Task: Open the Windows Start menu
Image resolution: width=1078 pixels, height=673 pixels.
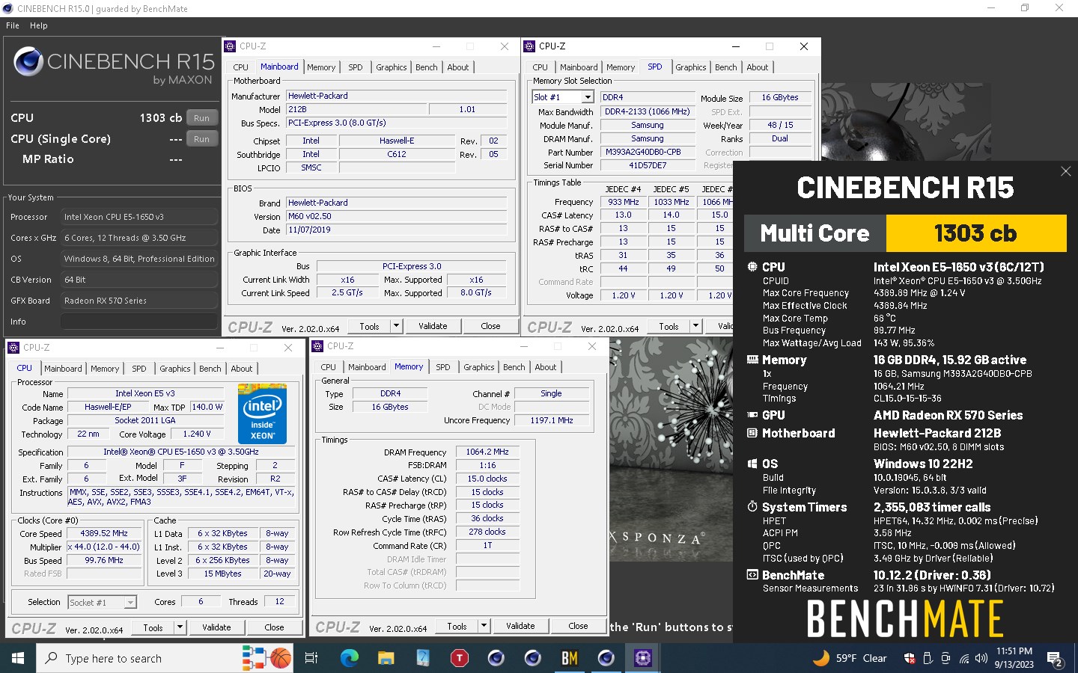Action: (x=18, y=658)
